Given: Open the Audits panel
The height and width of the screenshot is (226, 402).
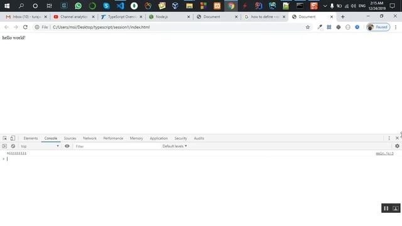Looking at the screenshot, I should 198,138.
